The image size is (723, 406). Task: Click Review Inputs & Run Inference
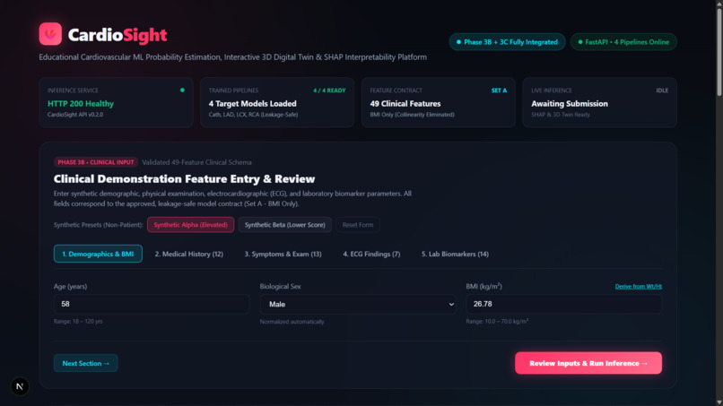tap(588, 363)
